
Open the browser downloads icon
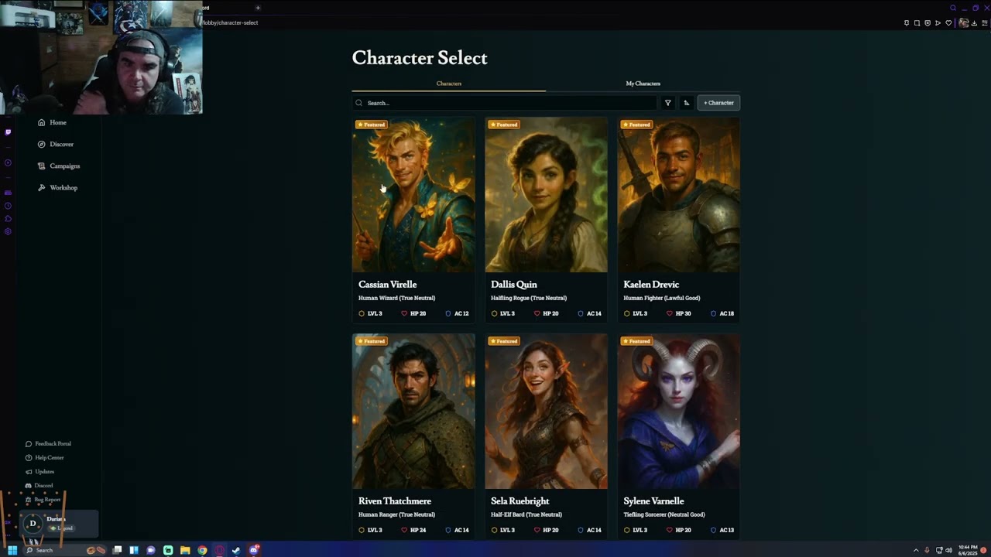coord(974,23)
